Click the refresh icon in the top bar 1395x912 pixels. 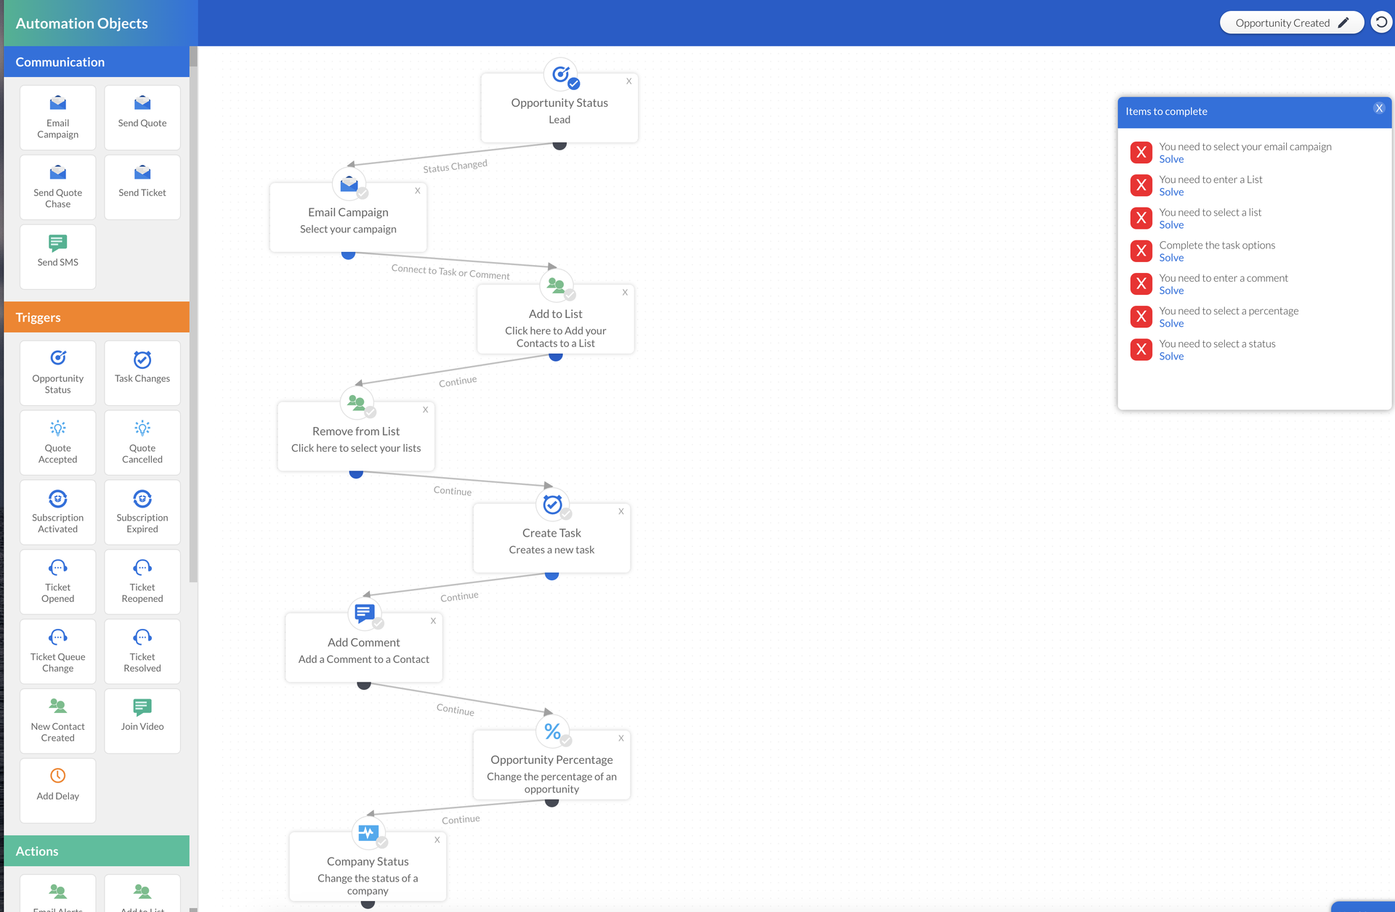coord(1380,23)
